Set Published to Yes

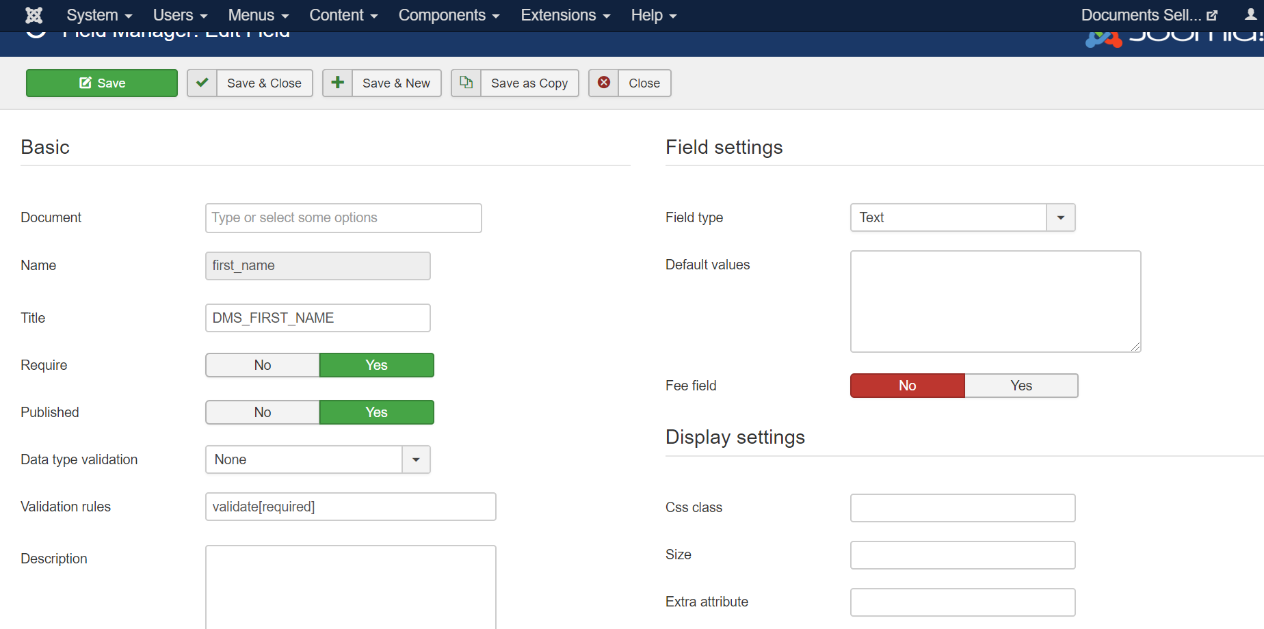pyautogui.click(x=376, y=412)
